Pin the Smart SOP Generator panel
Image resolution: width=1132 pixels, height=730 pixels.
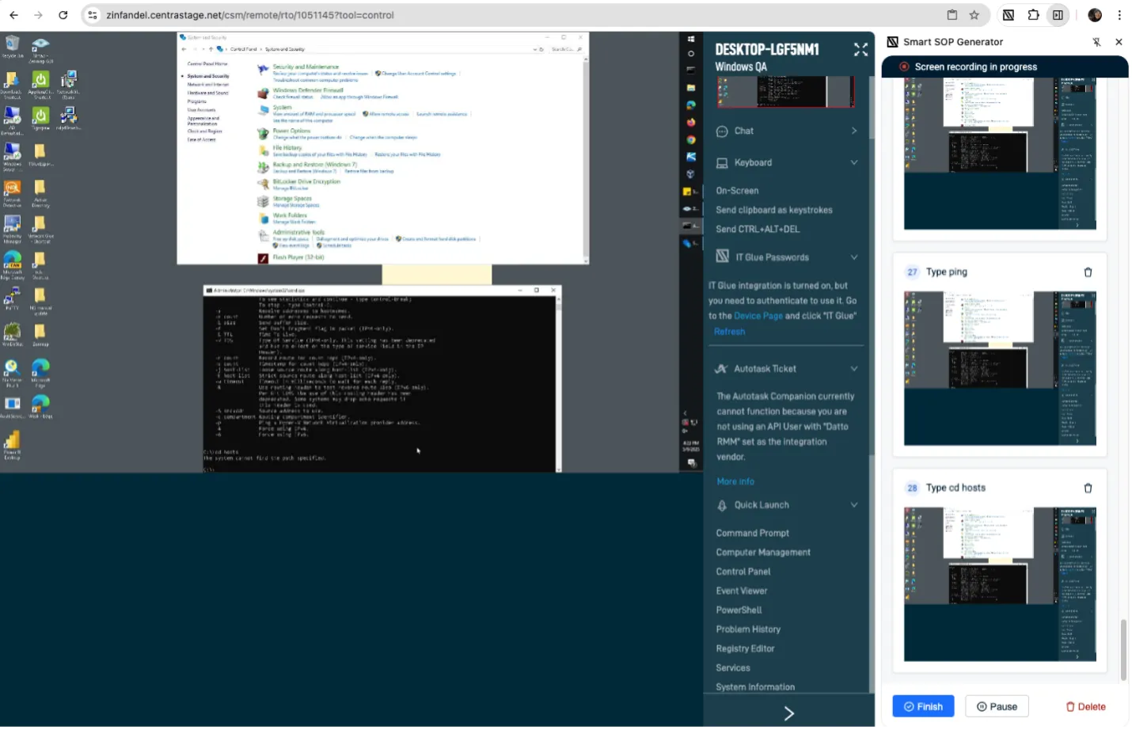(1096, 42)
